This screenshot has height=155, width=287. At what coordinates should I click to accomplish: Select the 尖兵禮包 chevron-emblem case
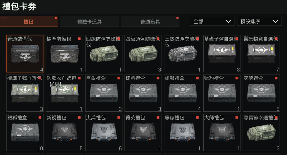pyautogui.click(x=104, y=132)
